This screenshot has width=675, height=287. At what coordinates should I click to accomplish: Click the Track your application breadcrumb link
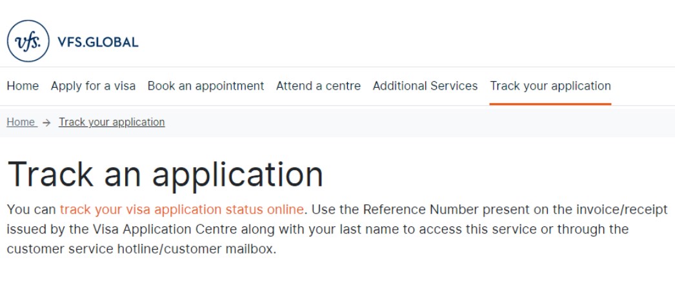[112, 122]
